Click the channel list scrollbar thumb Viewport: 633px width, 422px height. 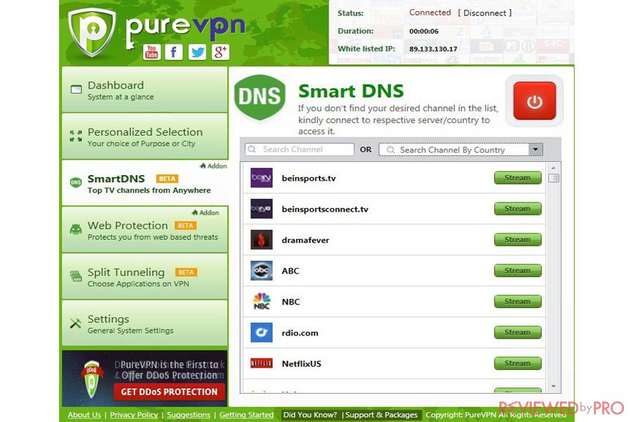pyautogui.click(x=554, y=178)
